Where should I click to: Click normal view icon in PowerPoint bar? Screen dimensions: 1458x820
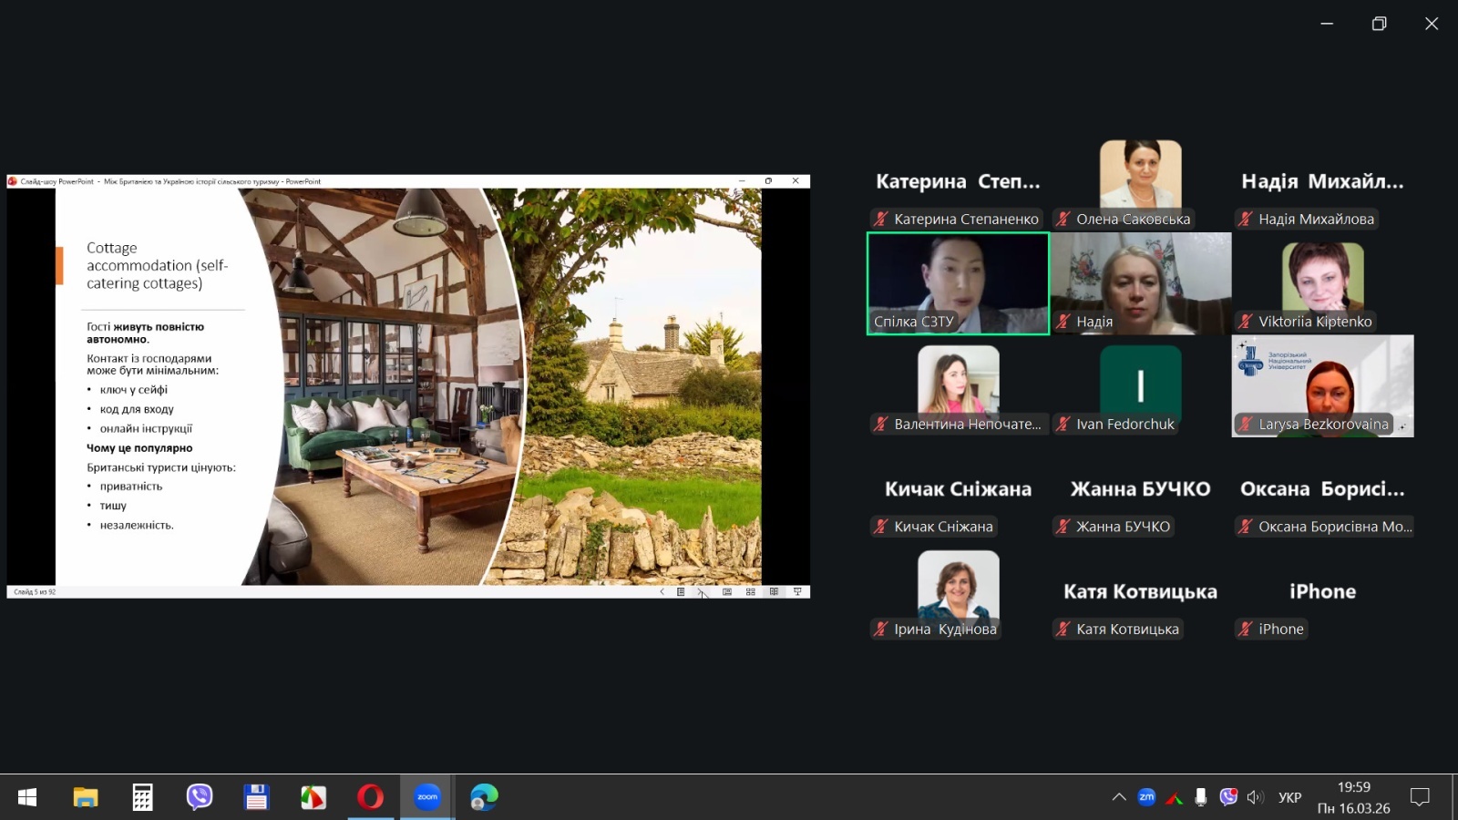[727, 592]
